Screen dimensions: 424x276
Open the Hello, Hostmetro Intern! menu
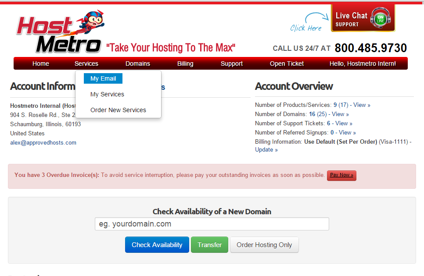coord(363,64)
